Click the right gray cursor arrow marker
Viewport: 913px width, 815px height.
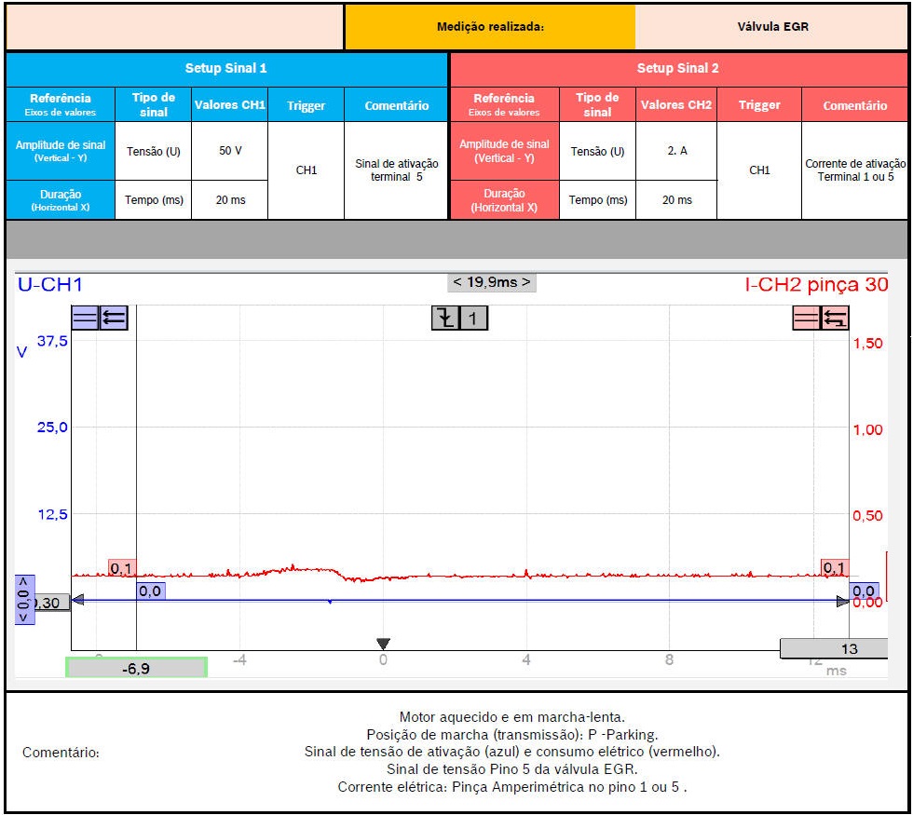click(x=842, y=602)
